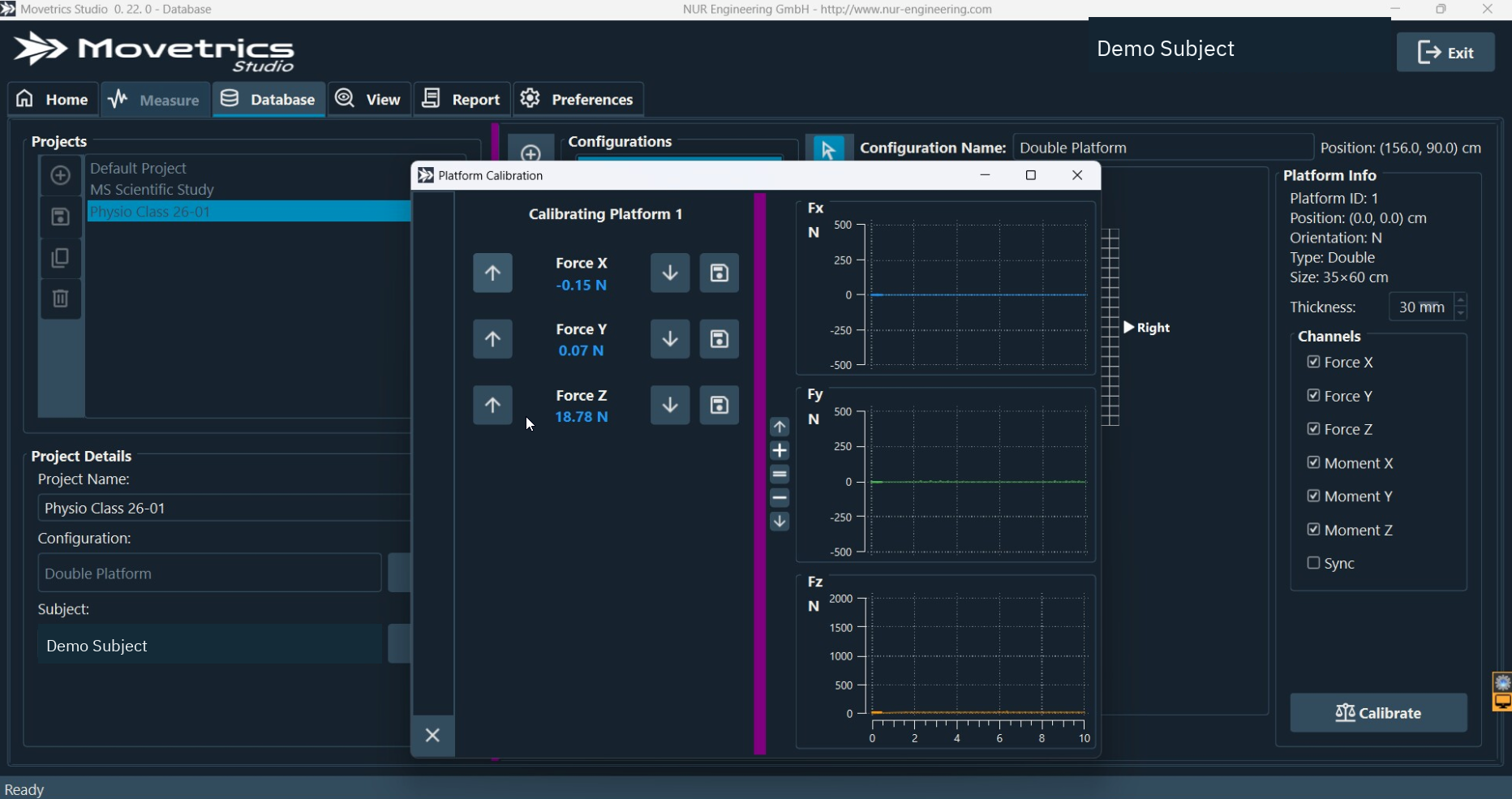Click the chart minus zoom icon
This screenshot has height=799, width=1512.
click(x=780, y=498)
